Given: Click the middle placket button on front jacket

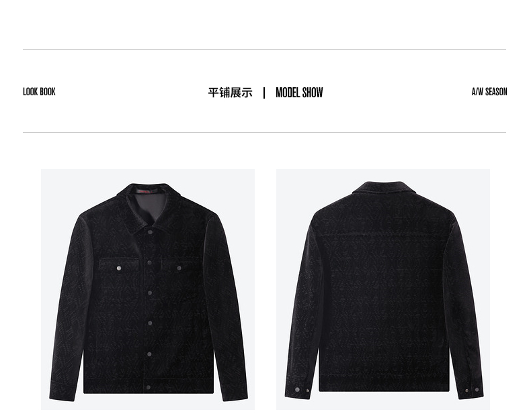Looking at the screenshot, I should (150, 293).
